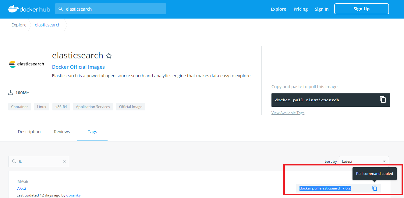Click the docker pull elasticsearch command text
404x198 pixels.
point(307,100)
